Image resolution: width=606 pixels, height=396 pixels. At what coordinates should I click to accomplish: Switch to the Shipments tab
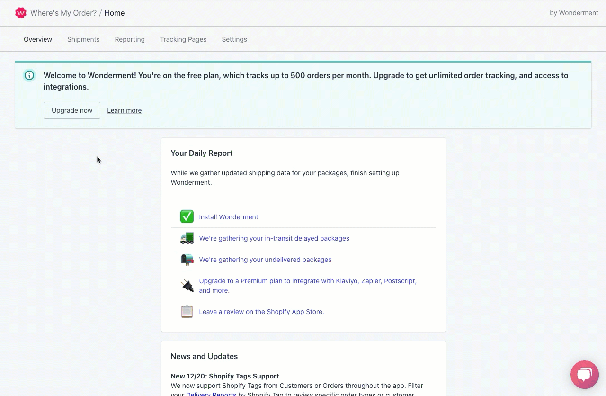point(83,39)
